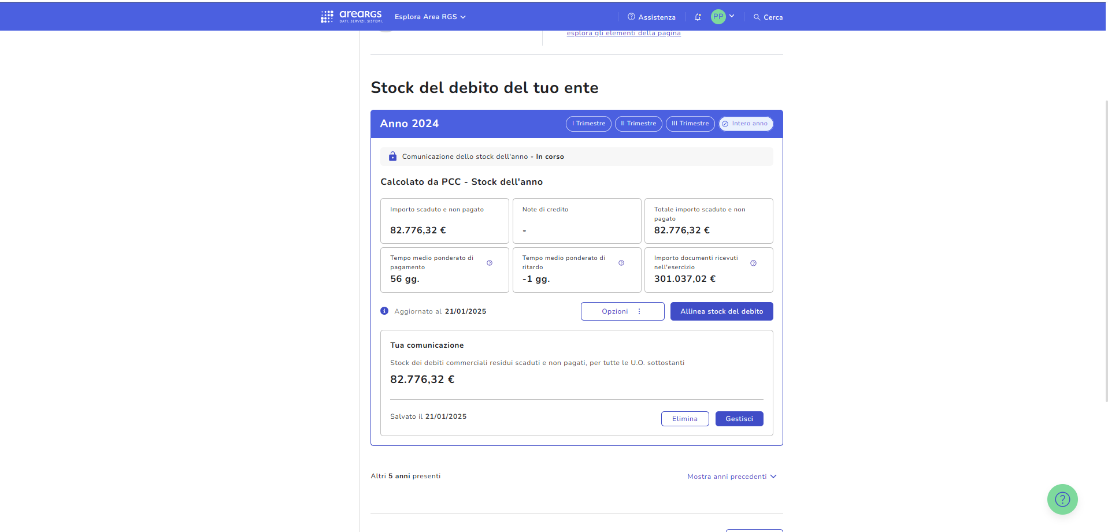Open the green floating help button
Screen dimensions: 1108x532
[1062, 499]
